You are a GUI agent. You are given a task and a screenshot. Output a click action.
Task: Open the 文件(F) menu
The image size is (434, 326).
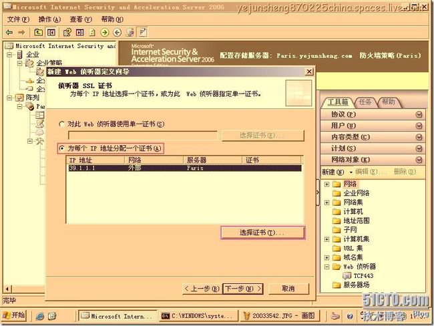pos(18,19)
